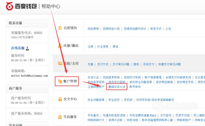Screen dimensions: 205x126
Task: Open the 百度钱包介绍 link
Action: [111, 29]
